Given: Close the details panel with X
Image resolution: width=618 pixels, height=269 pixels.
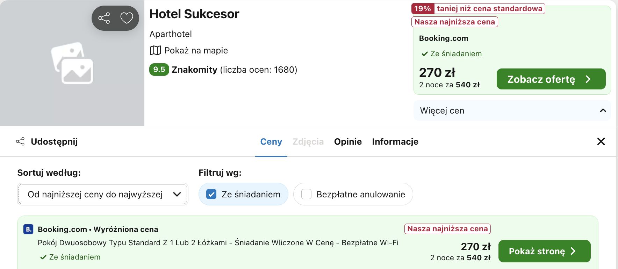Looking at the screenshot, I should pos(601,141).
